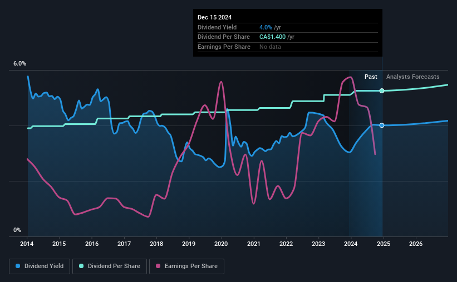Click the No data earnings value
Viewport: 457px width, 282px height.
(x=270, y=47)
